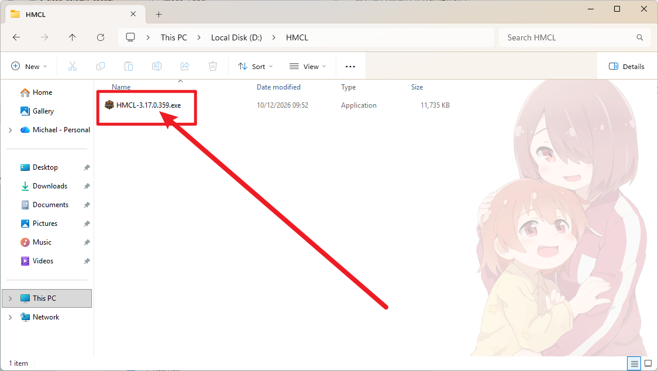Unpin Desktop from quick access
Viewport: 658px width, 371px height.
tap(87, 167)
